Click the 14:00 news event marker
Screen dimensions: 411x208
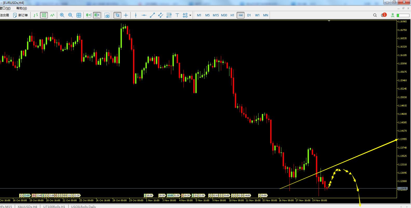point(247,195)
